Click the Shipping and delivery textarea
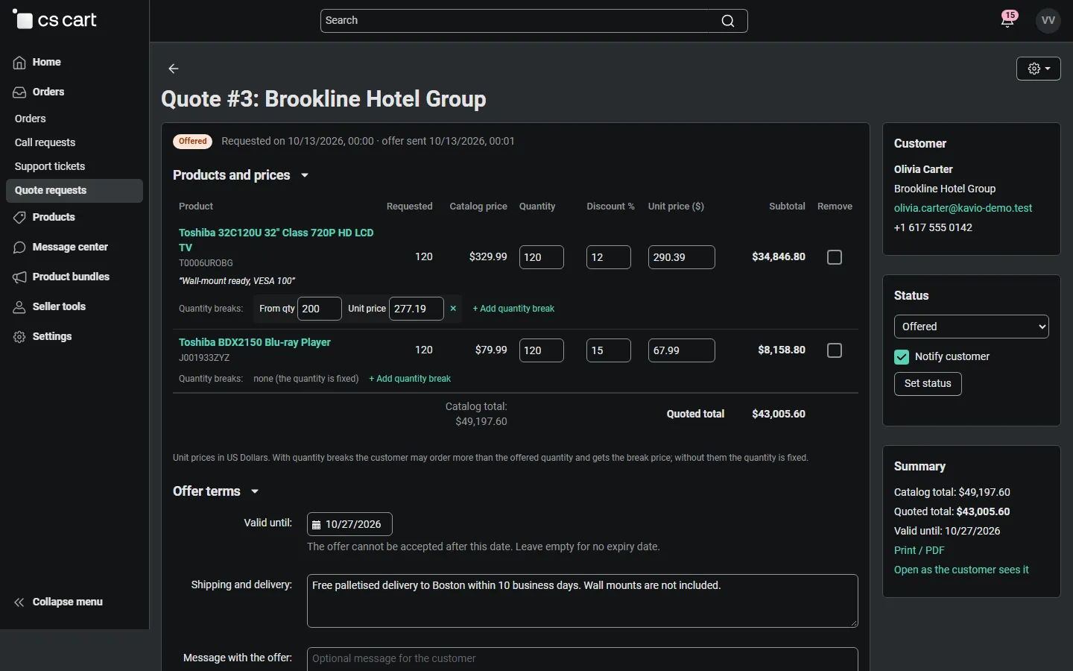1073x671 pixels. click(583, 601)
